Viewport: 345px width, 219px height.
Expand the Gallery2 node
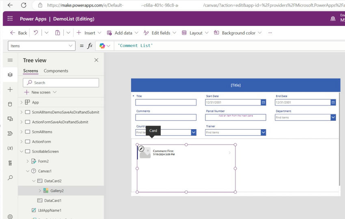[x=40, y=191]
